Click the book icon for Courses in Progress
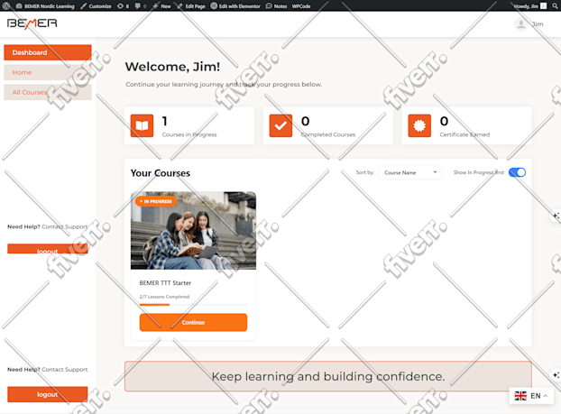Screen dimensions: 561x414 click(x=142, y=125)
